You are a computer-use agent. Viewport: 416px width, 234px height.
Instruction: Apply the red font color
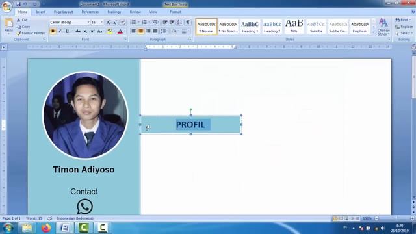pyautogui.click(x=120, y=31)
